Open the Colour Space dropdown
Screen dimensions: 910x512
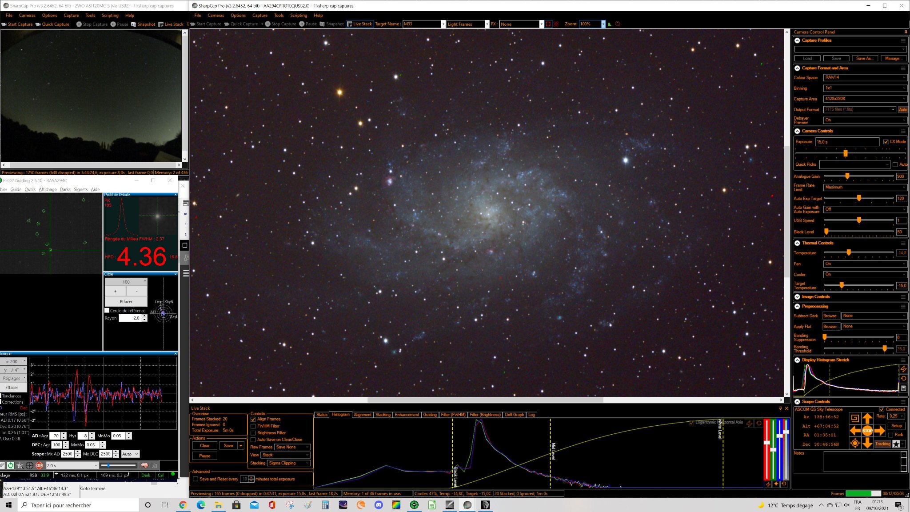tap(865, 77)
